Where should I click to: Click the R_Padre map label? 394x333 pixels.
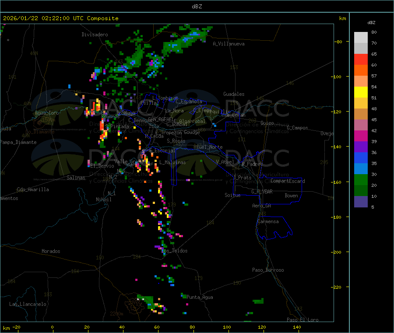point(251,164)
